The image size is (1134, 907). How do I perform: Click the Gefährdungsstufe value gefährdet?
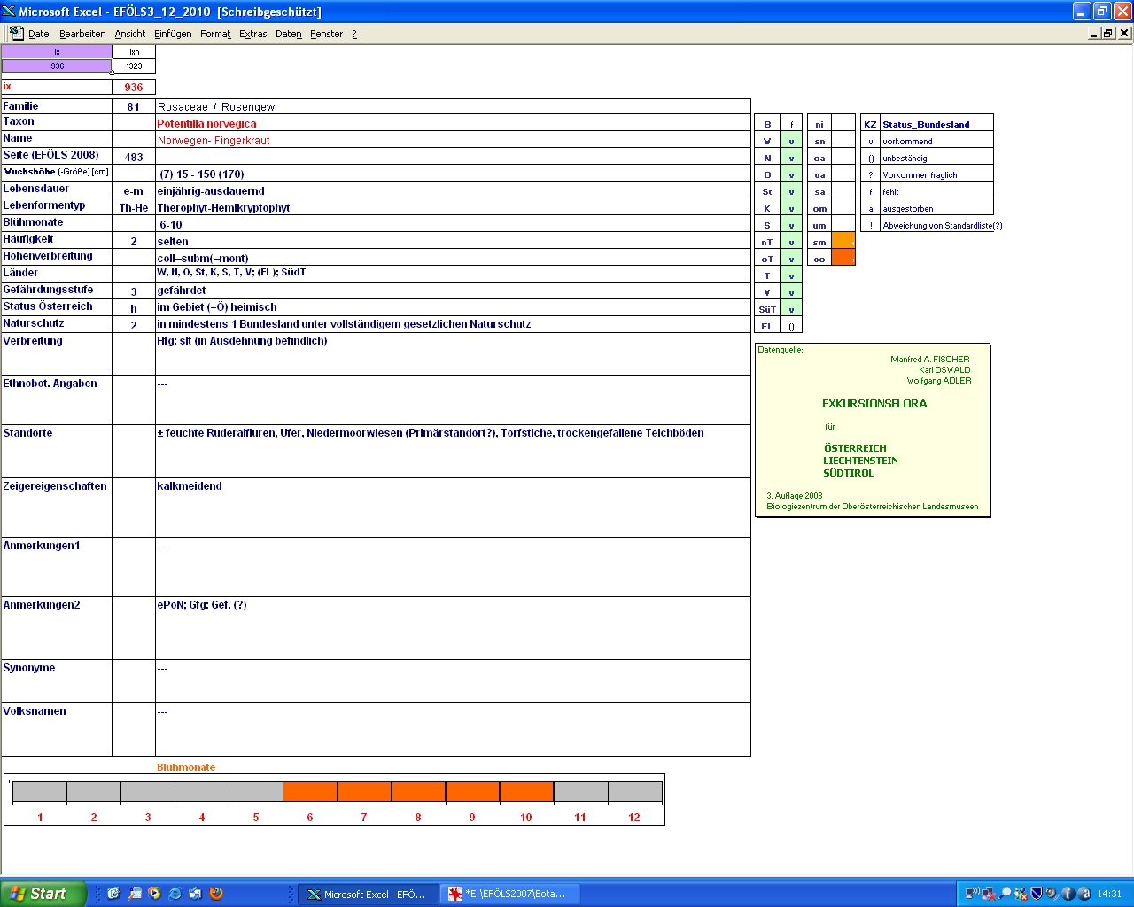[182, 291]
